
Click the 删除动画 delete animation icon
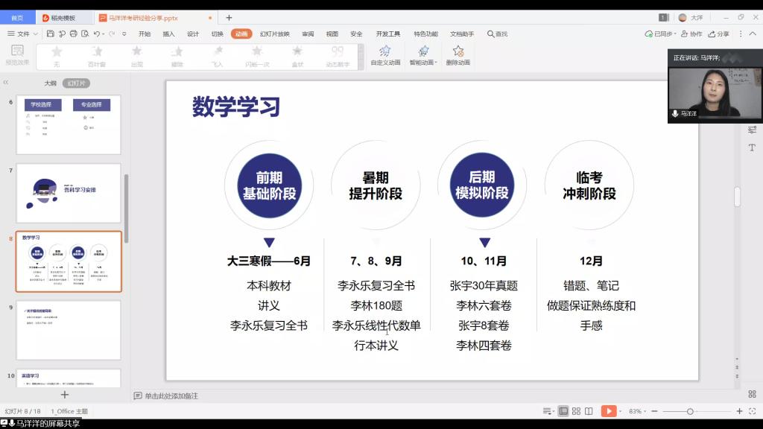click(458, 54)
